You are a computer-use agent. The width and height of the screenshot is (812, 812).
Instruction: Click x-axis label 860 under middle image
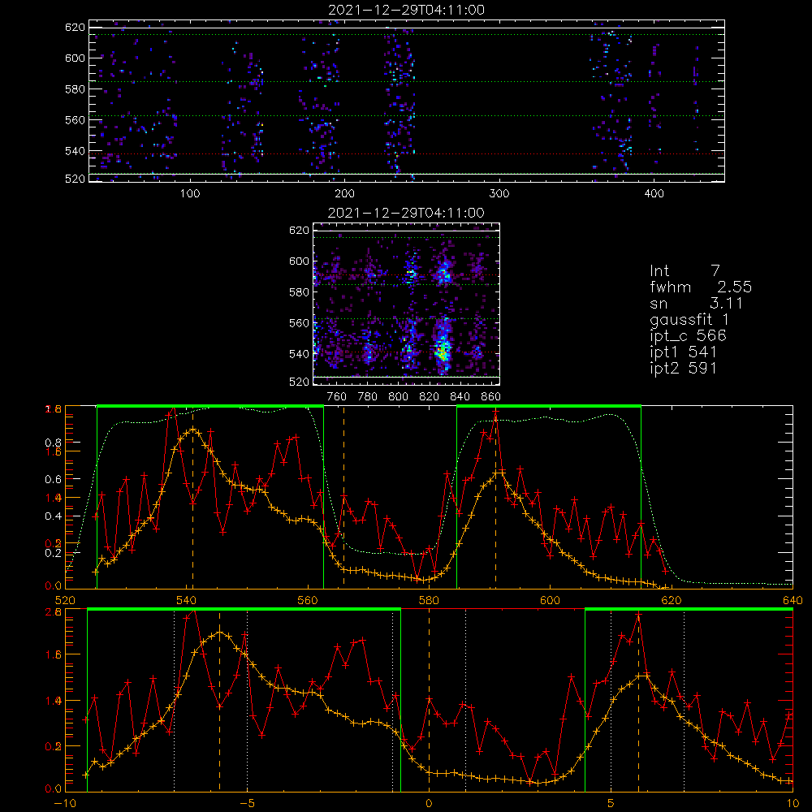(491, 397)
